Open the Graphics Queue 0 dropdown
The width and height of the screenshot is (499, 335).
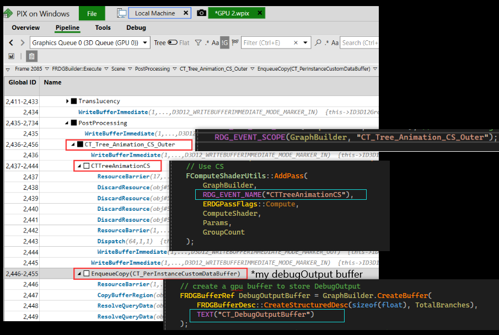click(90, 42)
